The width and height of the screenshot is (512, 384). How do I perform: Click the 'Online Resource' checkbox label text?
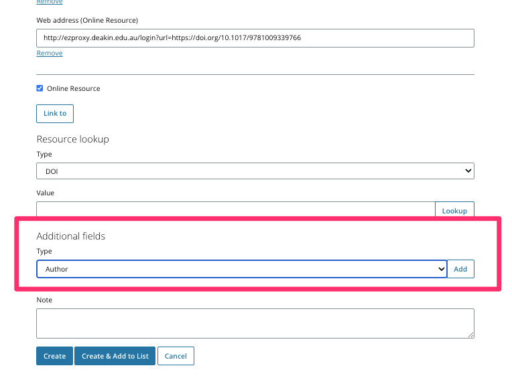(73, 88)
